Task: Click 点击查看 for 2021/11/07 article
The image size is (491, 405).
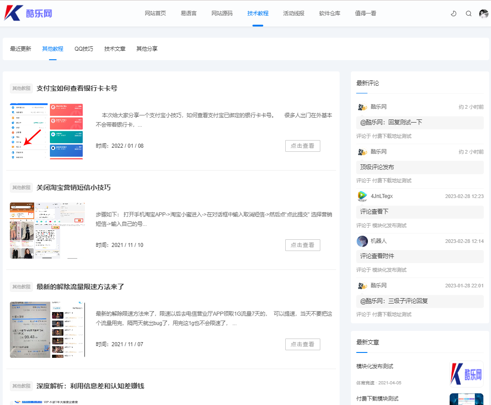Action: [x=302, y=344]
